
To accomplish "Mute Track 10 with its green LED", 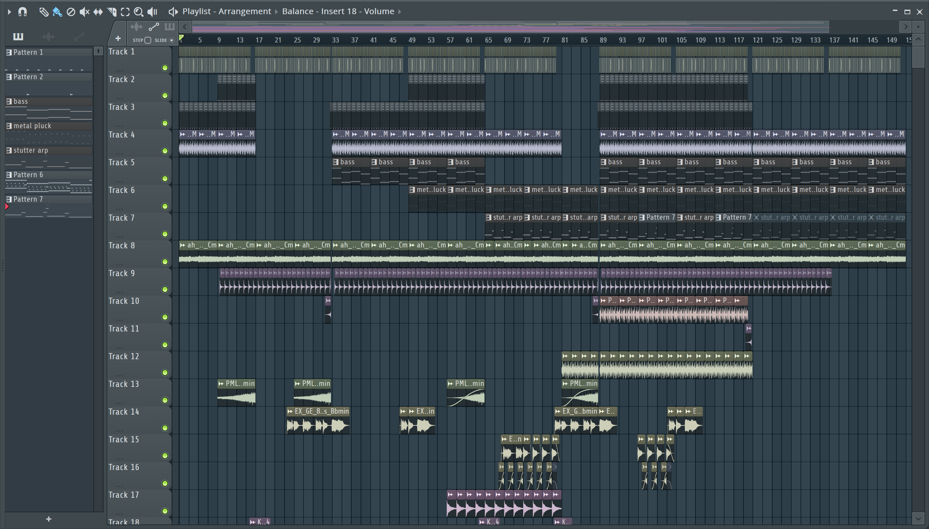I will (x=165, y=317).
